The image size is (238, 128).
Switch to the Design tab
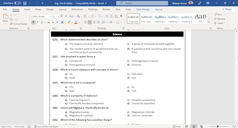(50, 9)
